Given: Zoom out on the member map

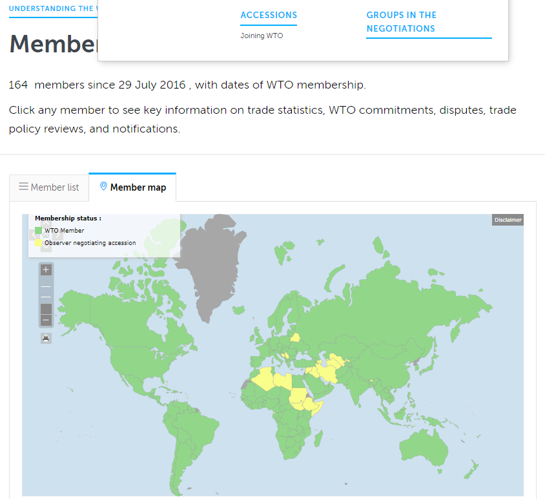Looking at the screenshot, I should (46, 320).
